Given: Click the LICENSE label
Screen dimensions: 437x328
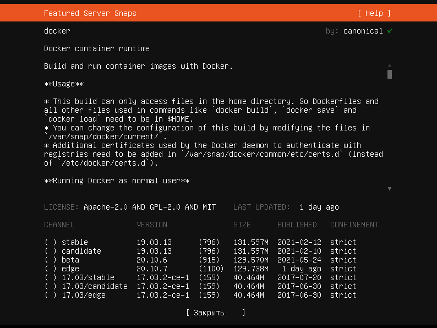Looking at the screenshot, I should (61, 207).
